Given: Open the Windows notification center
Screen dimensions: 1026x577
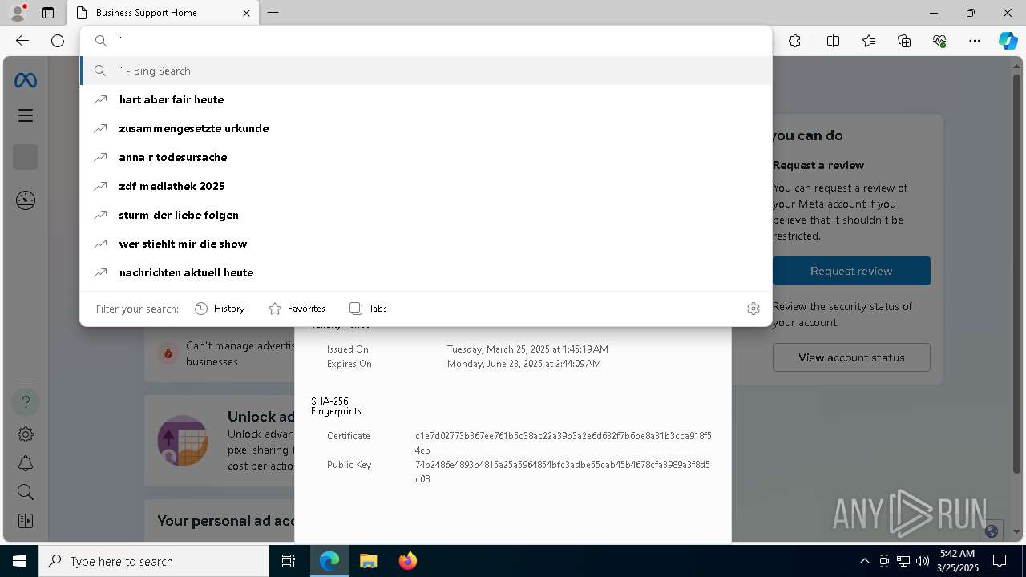Looking at the screenshot, I should [x=1000, y=561].
